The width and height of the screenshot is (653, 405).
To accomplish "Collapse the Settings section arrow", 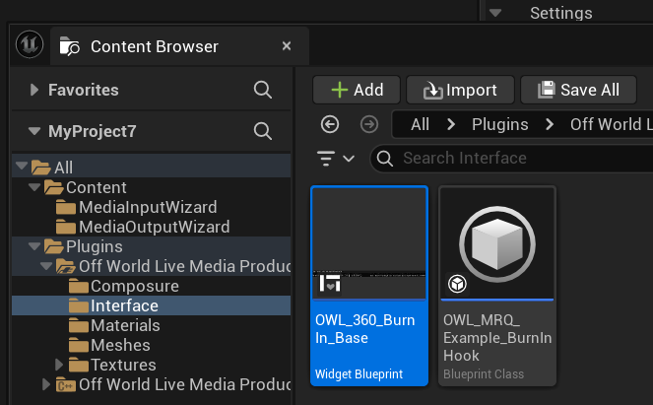I will click(495, 13).
